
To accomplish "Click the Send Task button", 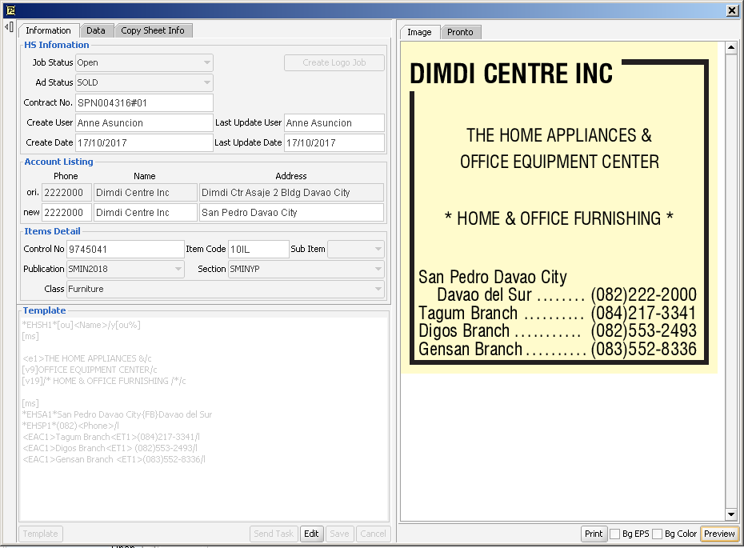I will (x=274, y=534).
